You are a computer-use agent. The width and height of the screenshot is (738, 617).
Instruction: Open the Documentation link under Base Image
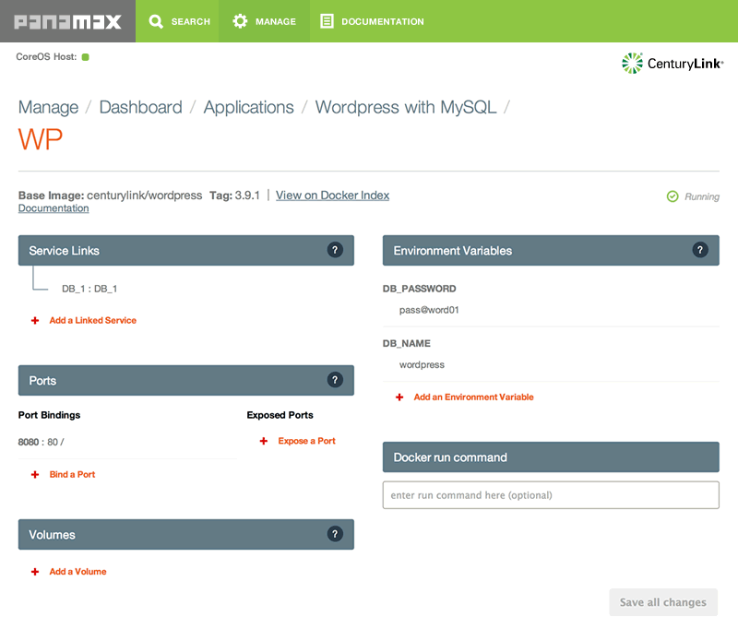pos(54,208)
